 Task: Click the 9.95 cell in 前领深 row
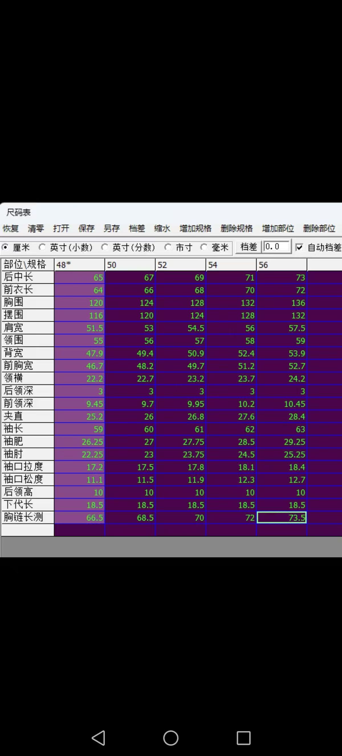pos(181,404)
